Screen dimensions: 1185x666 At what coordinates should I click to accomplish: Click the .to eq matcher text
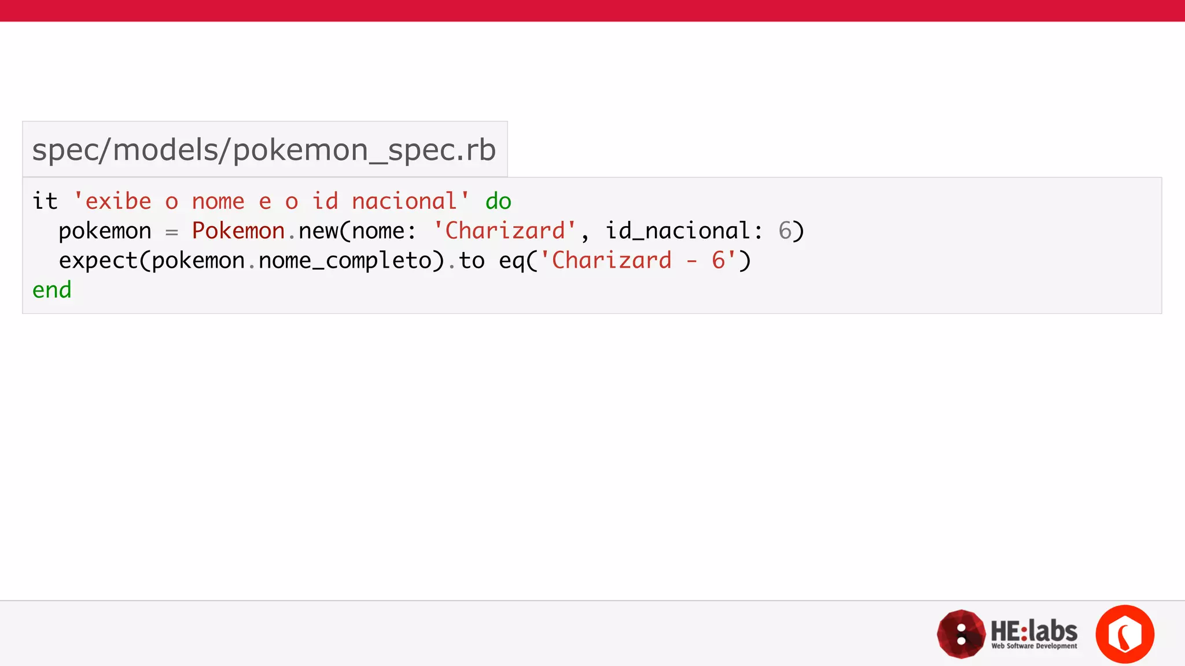point(487,261)
